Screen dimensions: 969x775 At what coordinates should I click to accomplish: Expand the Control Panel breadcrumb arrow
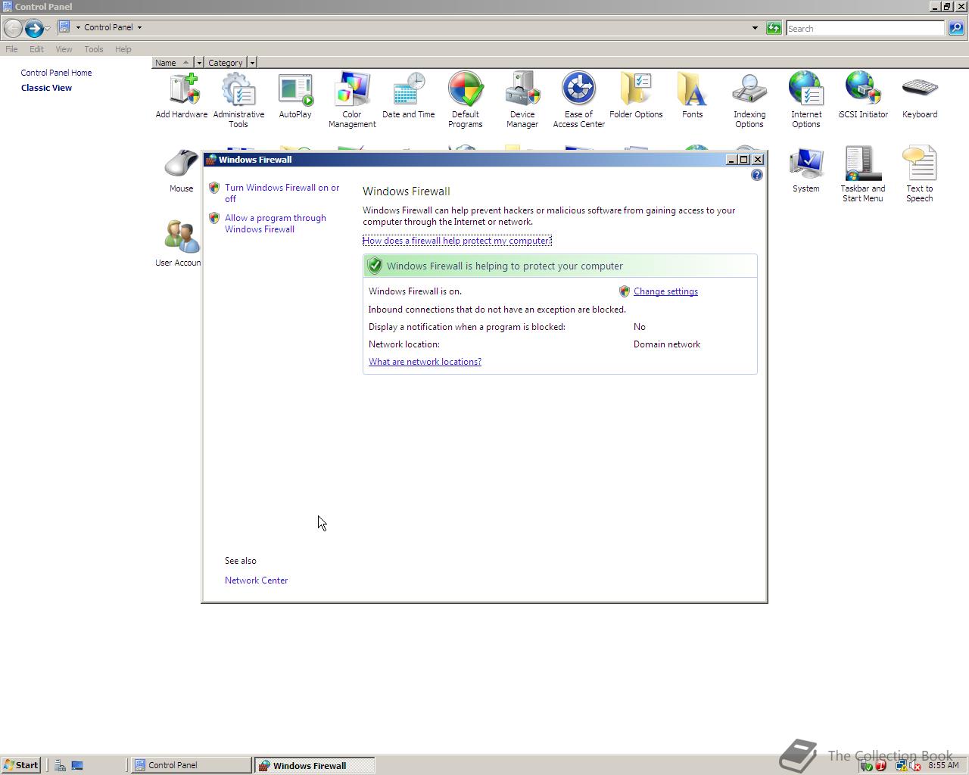pos(139,27)
